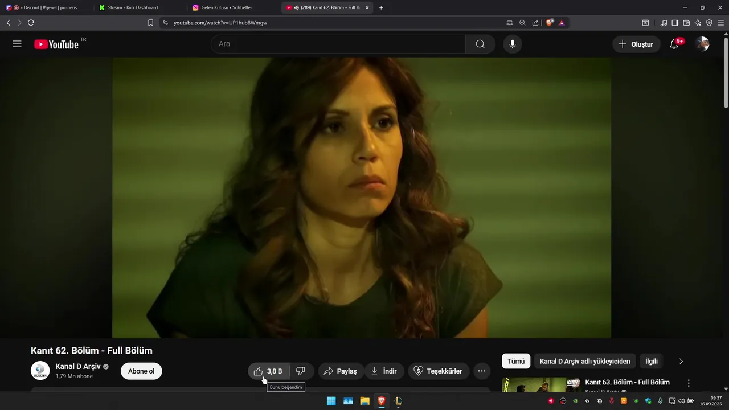The height and width of the screenshot is (410, 729).
Task: Open the Windows Start menu
Action: coord(331,401)
